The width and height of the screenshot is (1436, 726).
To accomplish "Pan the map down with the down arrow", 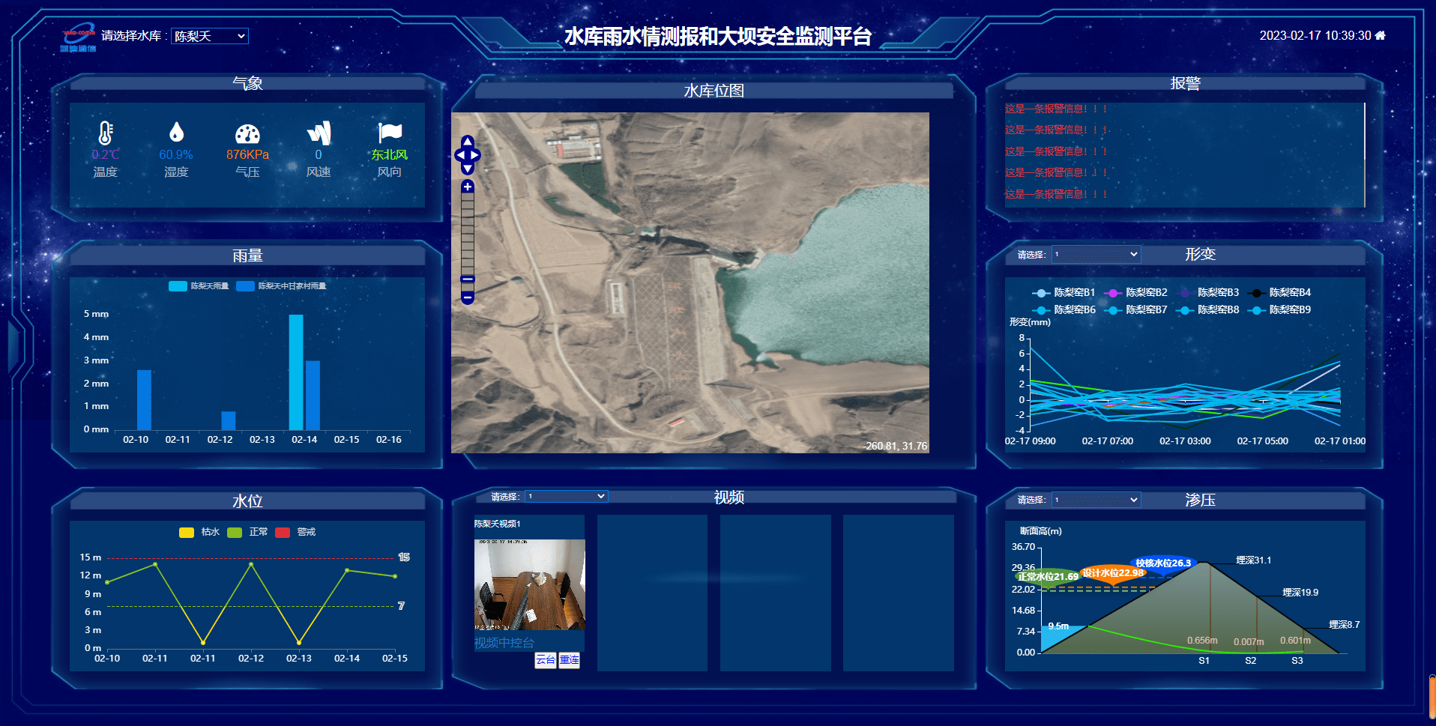I will point(468,169).
